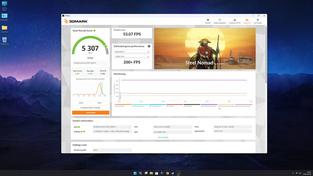The height and width of the screenshot is (176, 313).
Task: Toggle GPU Load (%) legend swatch
Action: [x=175, y=104]
